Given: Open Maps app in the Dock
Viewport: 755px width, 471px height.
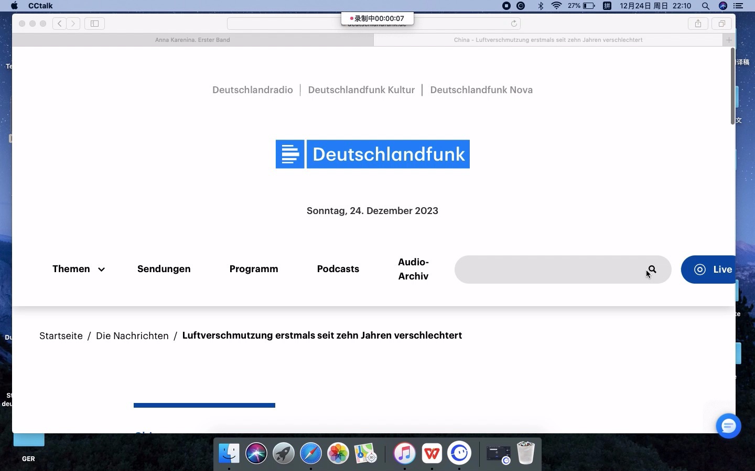Looking at the screenshot, I should point(365,453).
